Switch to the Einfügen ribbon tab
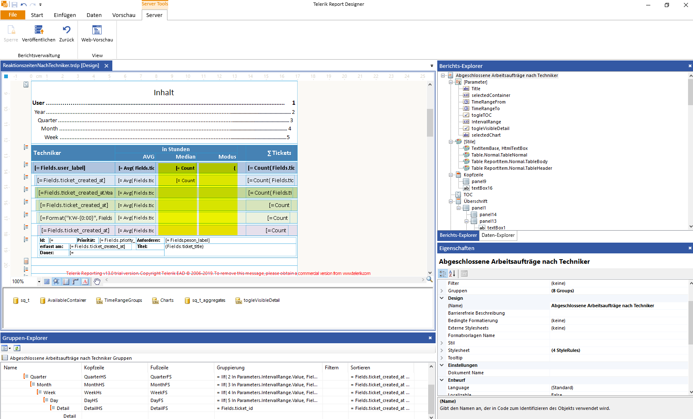The image size is (693, 419). pos(65,15)
